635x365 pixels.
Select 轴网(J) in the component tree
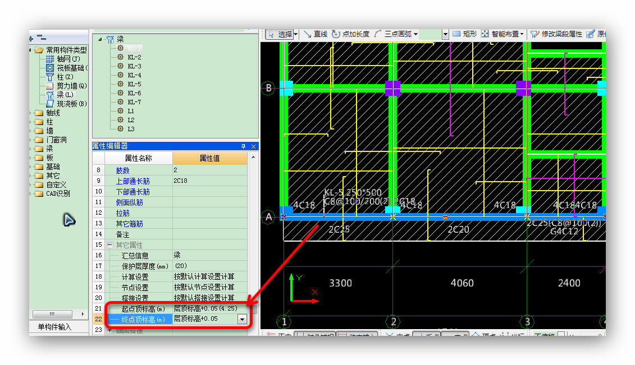click(x=63, y=59)
